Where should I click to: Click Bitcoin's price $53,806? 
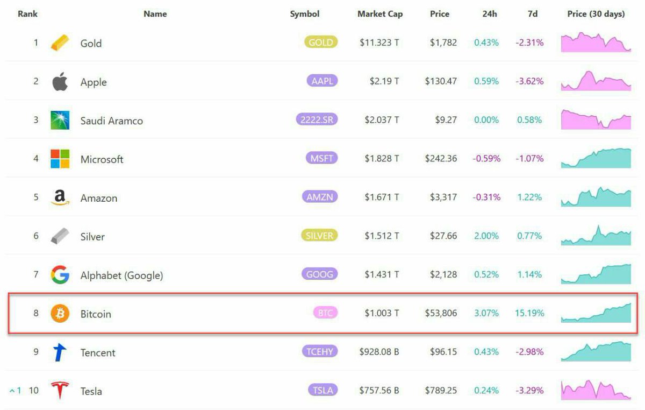pyautogui.click(x=441, y=313)
